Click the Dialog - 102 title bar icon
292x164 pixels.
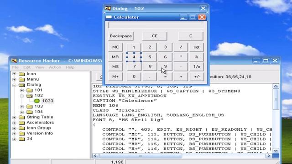pyautogui.click(x=108, y=8)
